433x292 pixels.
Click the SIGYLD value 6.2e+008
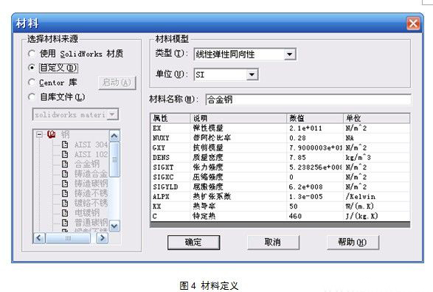[x=305, y=187]
